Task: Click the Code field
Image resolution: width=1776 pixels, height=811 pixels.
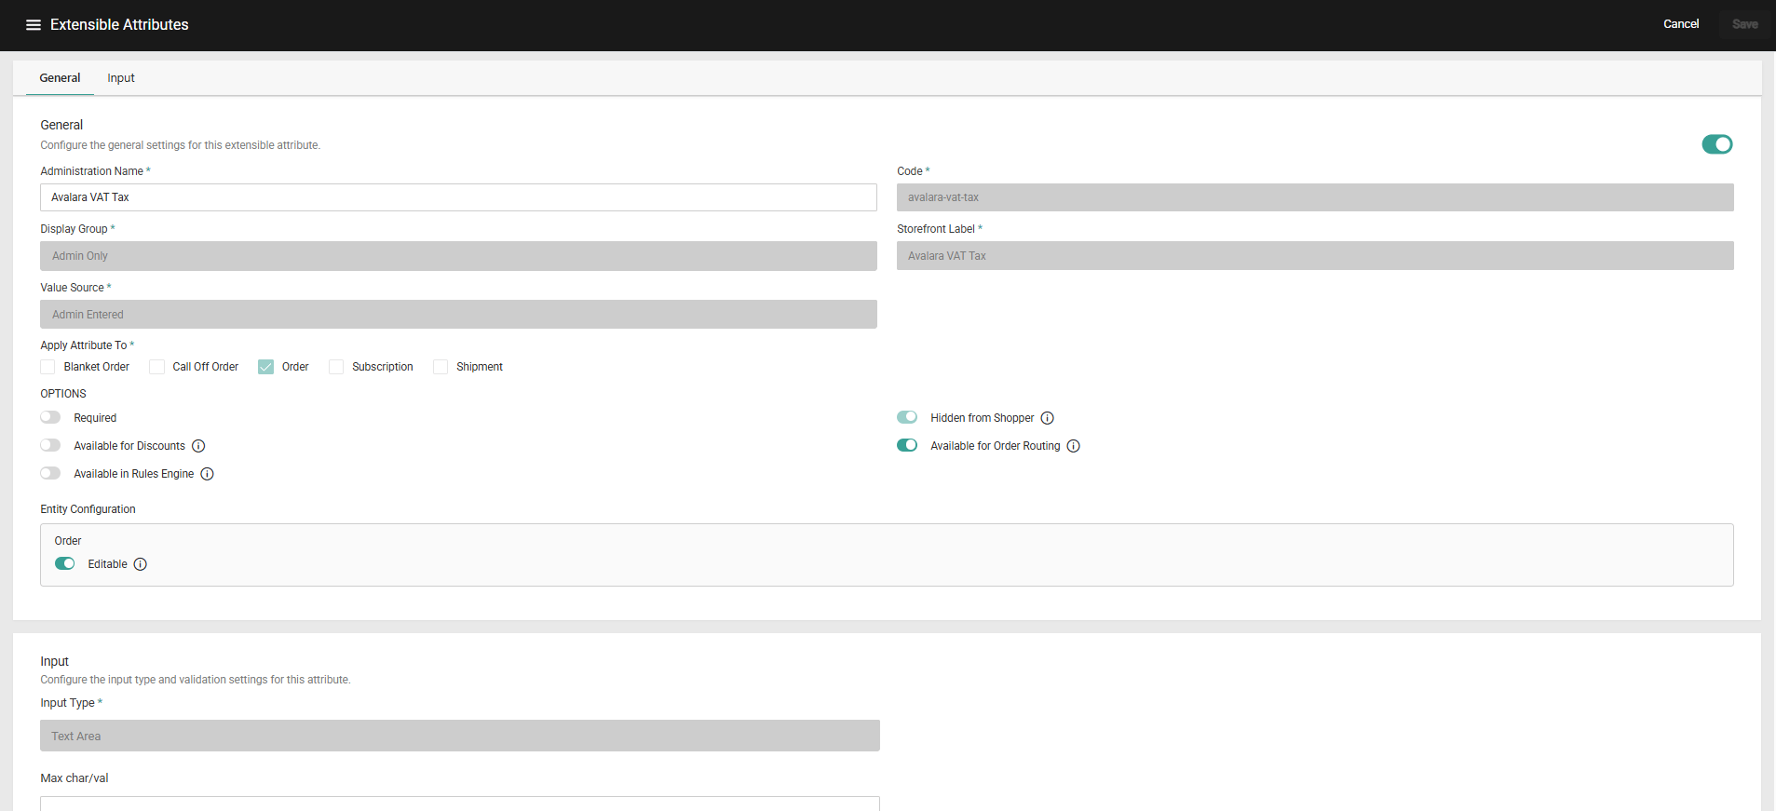Action: pyautogui.click(x=1315, y=197)
